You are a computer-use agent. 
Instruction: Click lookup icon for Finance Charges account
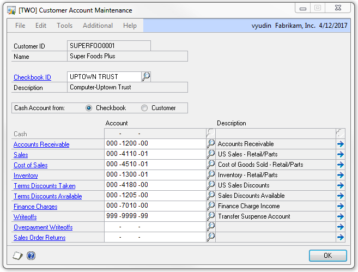pos(211,206)
